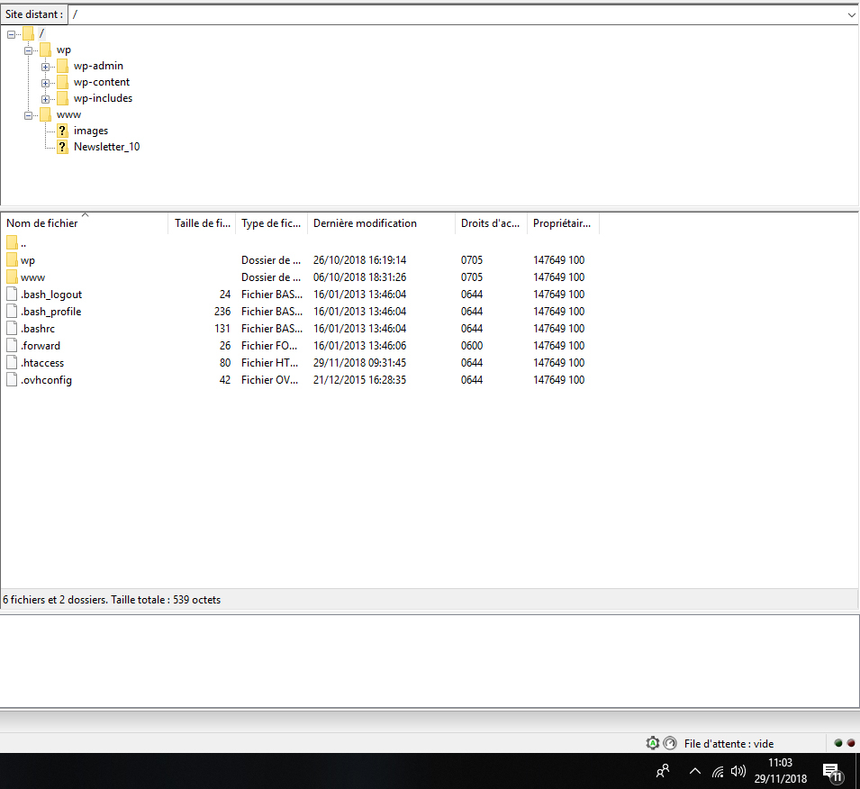The image size is (860, 789).
Task: Open the Site distant path dropdown arrow
Action: (851, 14)
